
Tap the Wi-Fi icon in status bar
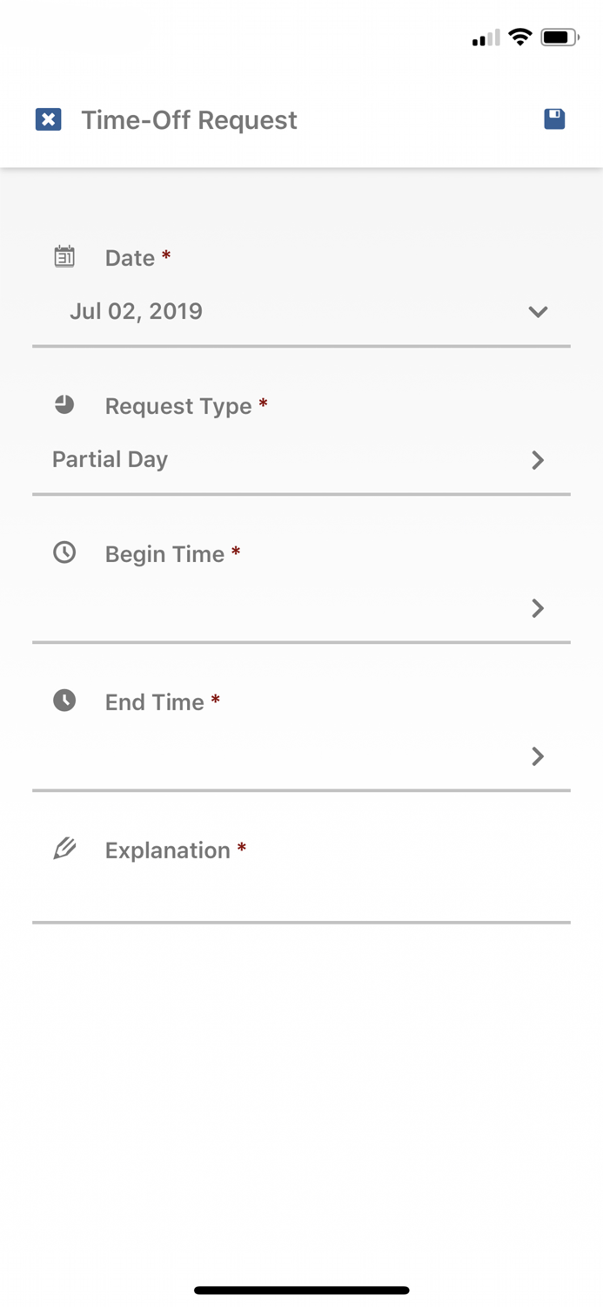519,37
